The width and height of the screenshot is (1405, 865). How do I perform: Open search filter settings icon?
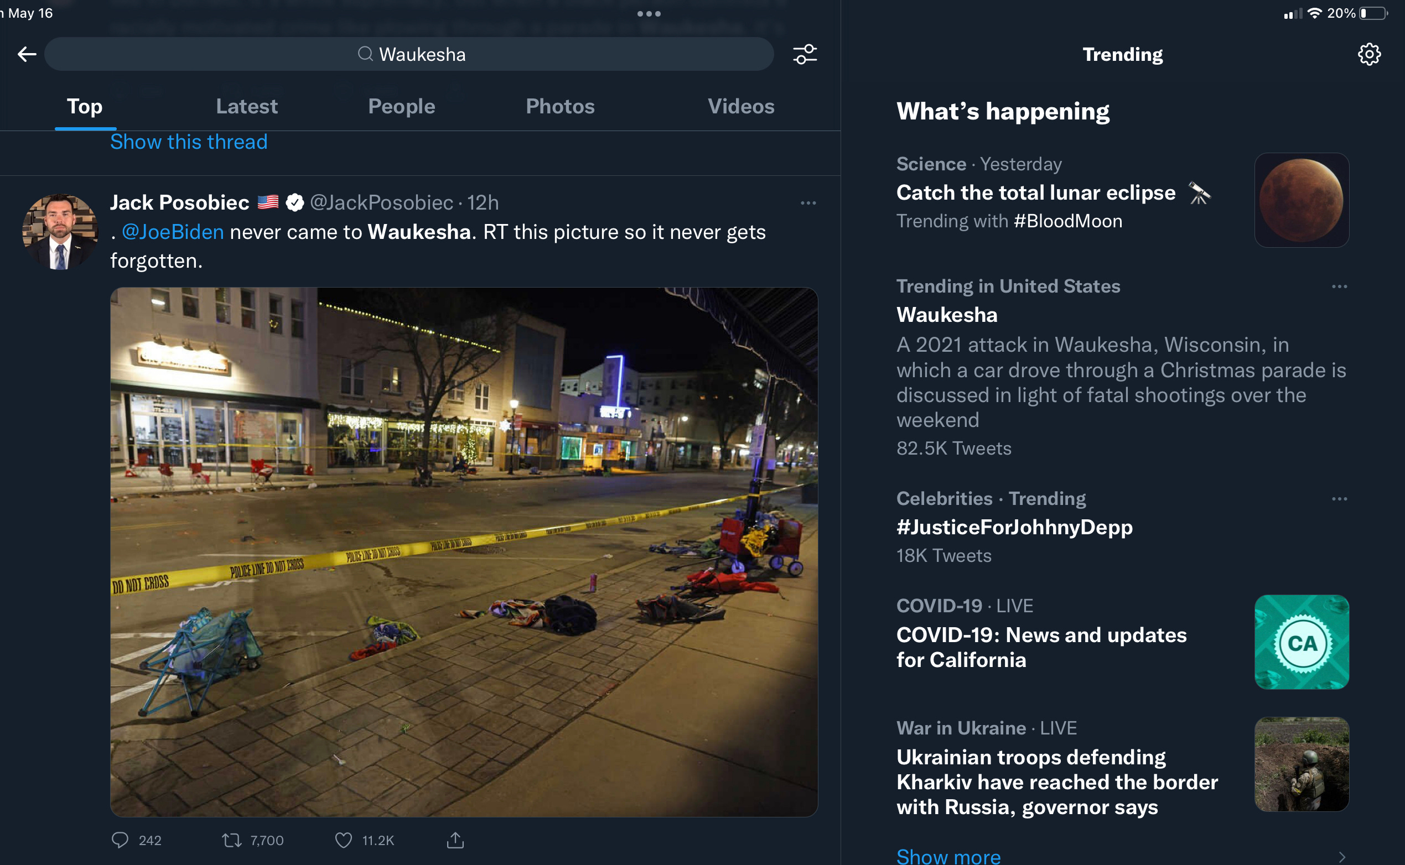805,54
